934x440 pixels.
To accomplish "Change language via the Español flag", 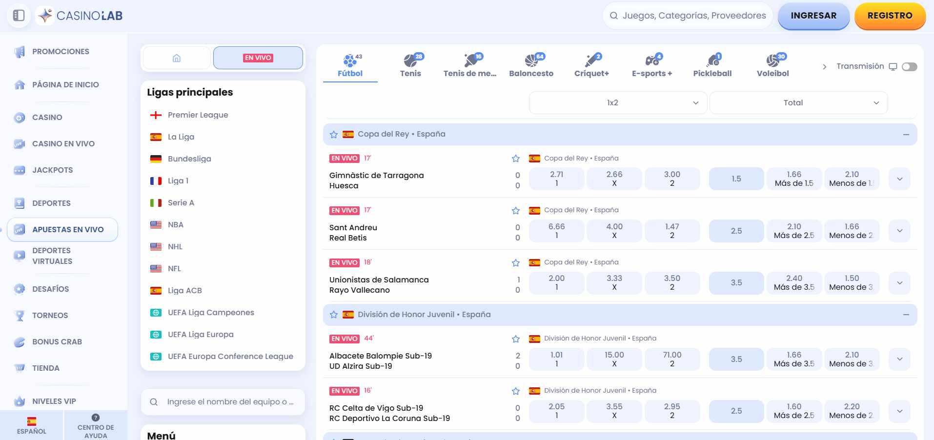I will pos(32,421).
